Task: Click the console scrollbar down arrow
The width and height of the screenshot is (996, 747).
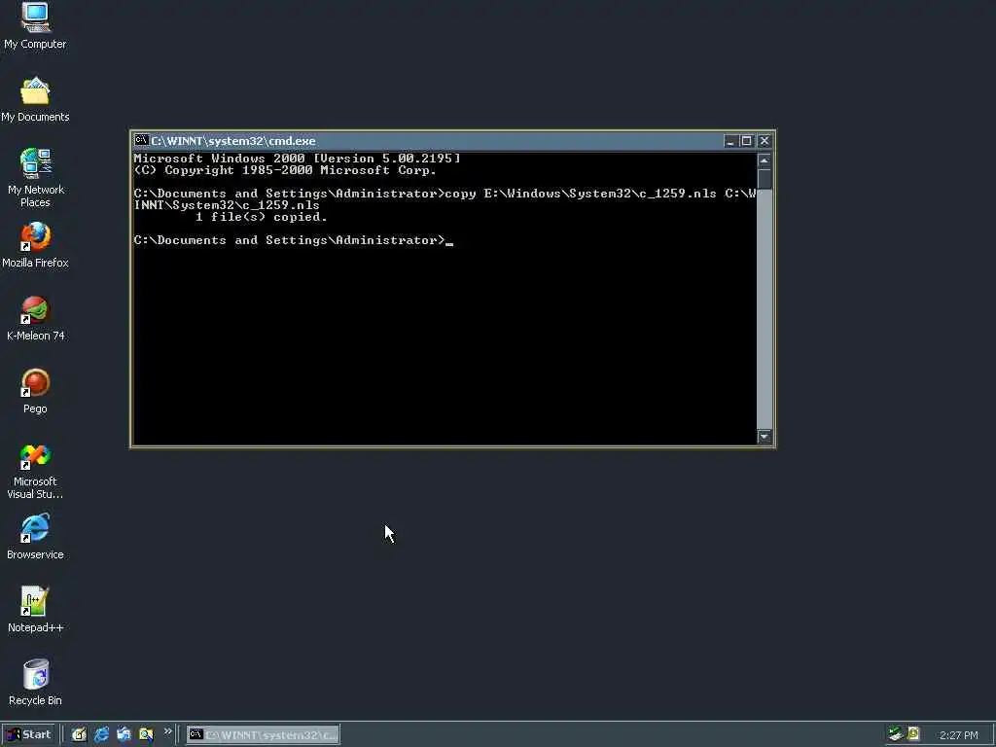Action: (765, 437)
